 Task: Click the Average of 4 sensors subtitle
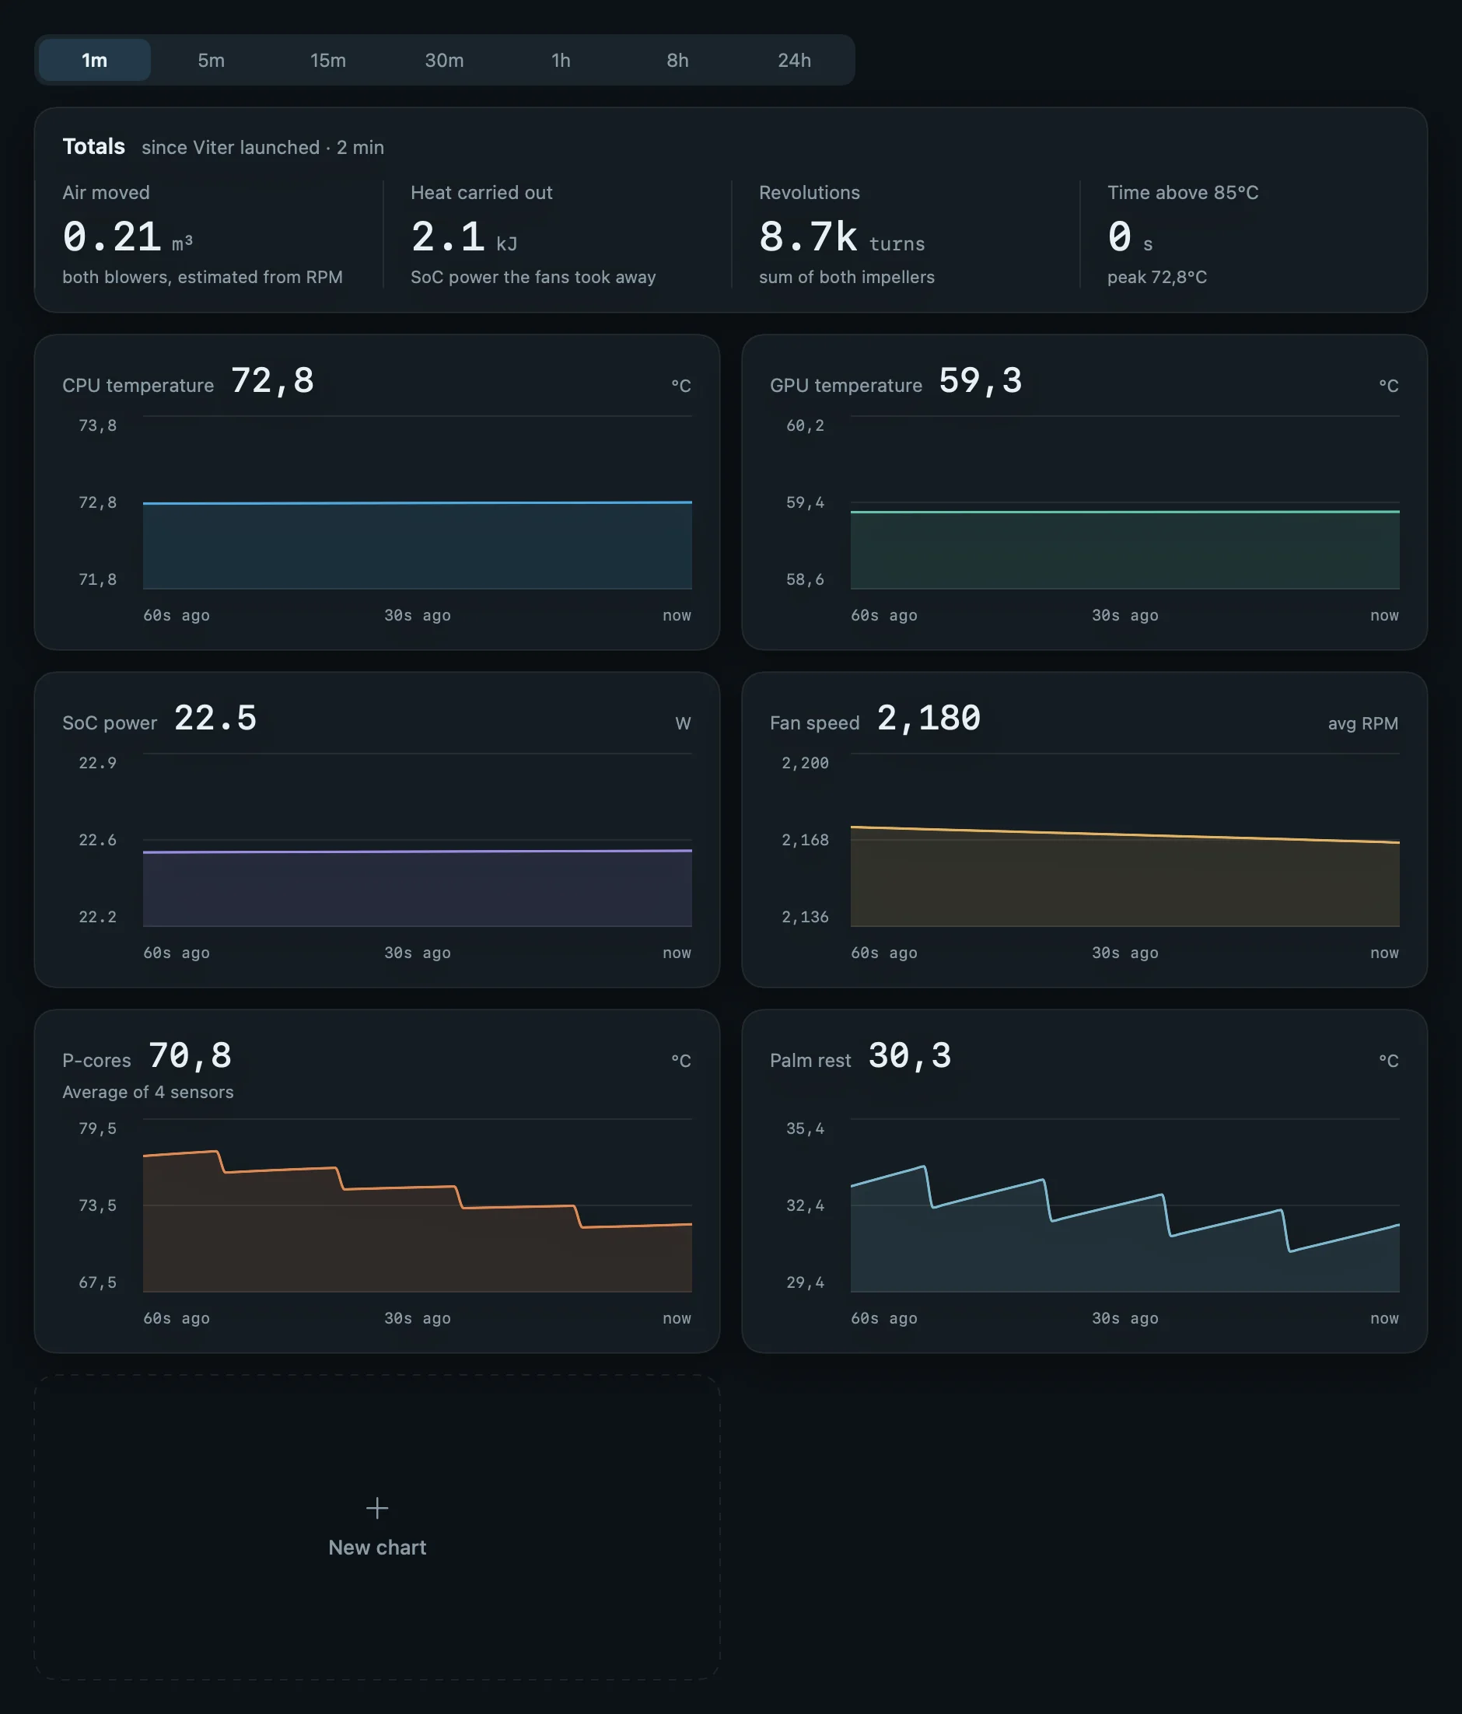coord(148,1092)
